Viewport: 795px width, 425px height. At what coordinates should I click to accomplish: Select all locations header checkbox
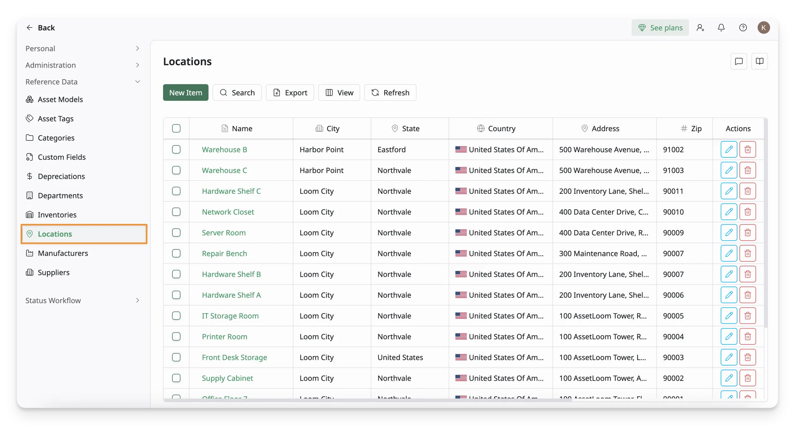pos(176,128)
